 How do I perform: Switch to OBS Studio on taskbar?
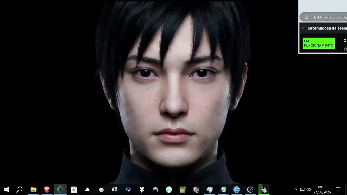pyautogui.click(x=250, y=190)
